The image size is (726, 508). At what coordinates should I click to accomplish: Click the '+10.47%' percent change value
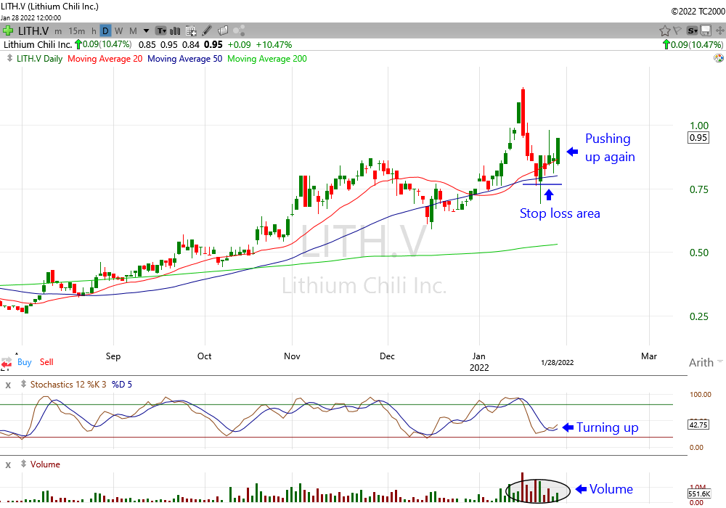(274, 44)
